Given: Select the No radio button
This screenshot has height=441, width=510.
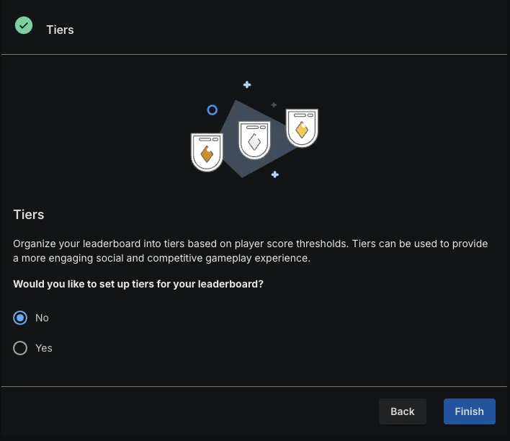Looking at the screenshot, I should point(20,318).
